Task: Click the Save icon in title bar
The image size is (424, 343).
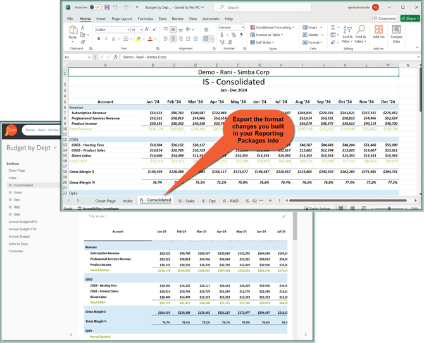Action: (x=107, y=8)
